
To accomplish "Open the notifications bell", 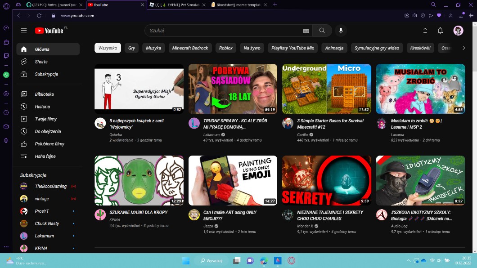I will point(440,31).
